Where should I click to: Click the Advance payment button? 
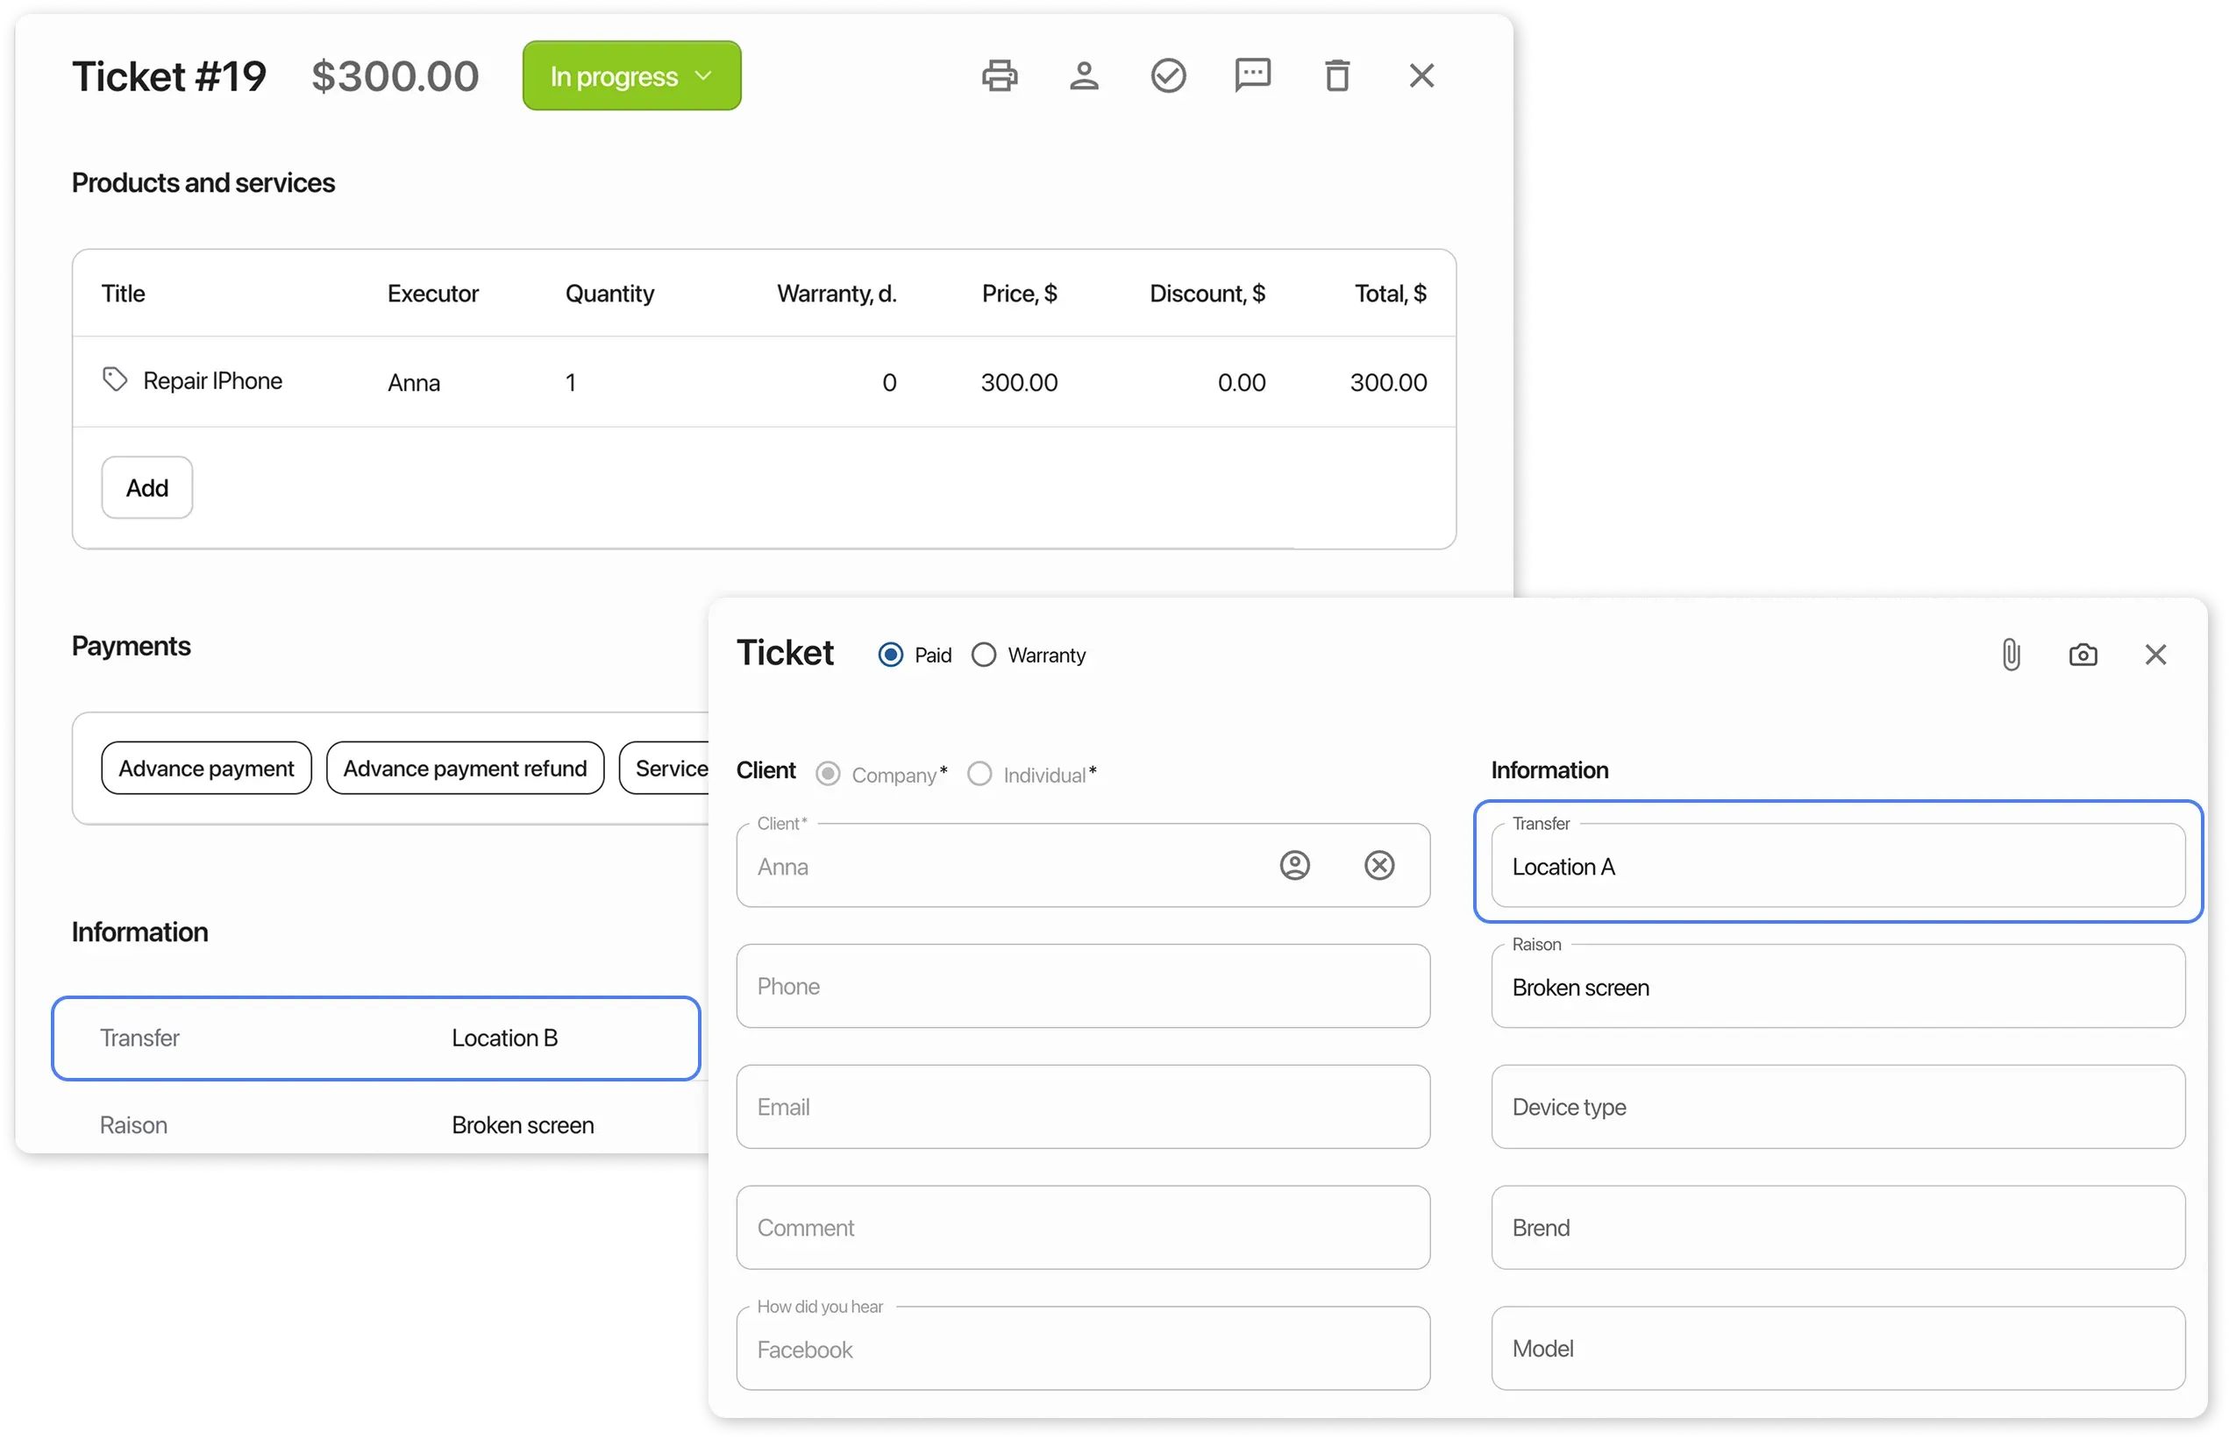(206, 768)
